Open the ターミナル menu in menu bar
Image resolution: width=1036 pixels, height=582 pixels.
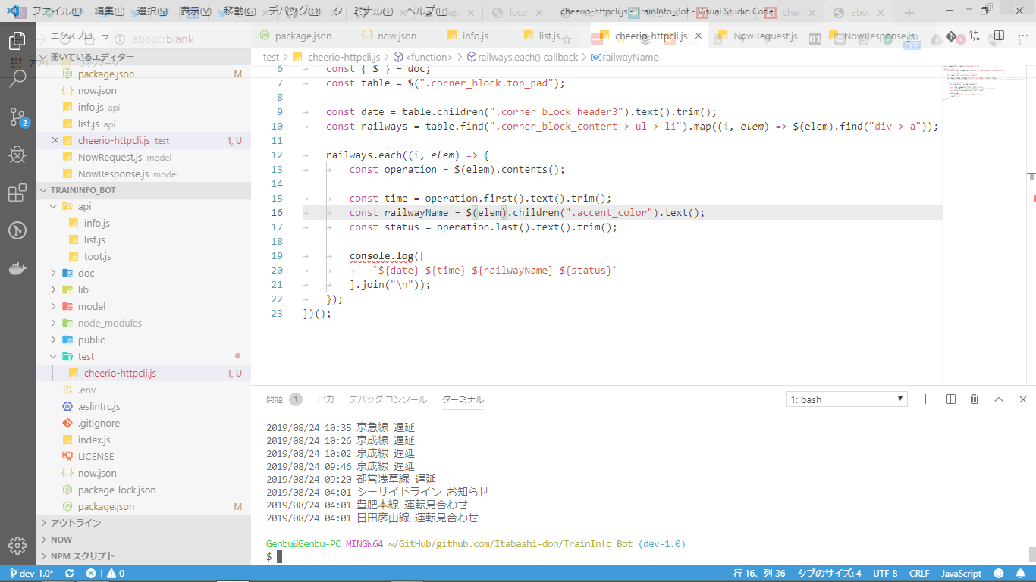(362, 11)
